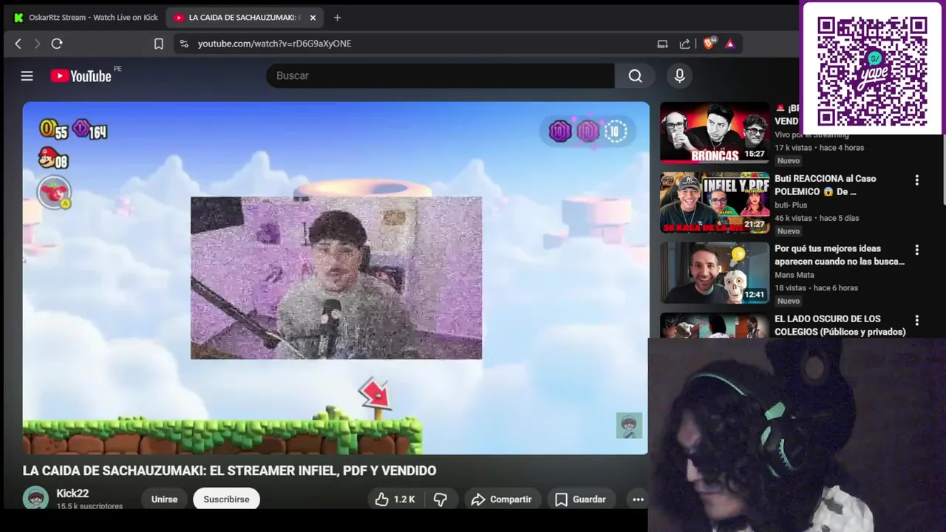Image resolution: width=946 pixels, height=532 pixels.
Task: Close the LA CAIDA DE SACHAUZUMAKI tab
Action: coord(313,17)
